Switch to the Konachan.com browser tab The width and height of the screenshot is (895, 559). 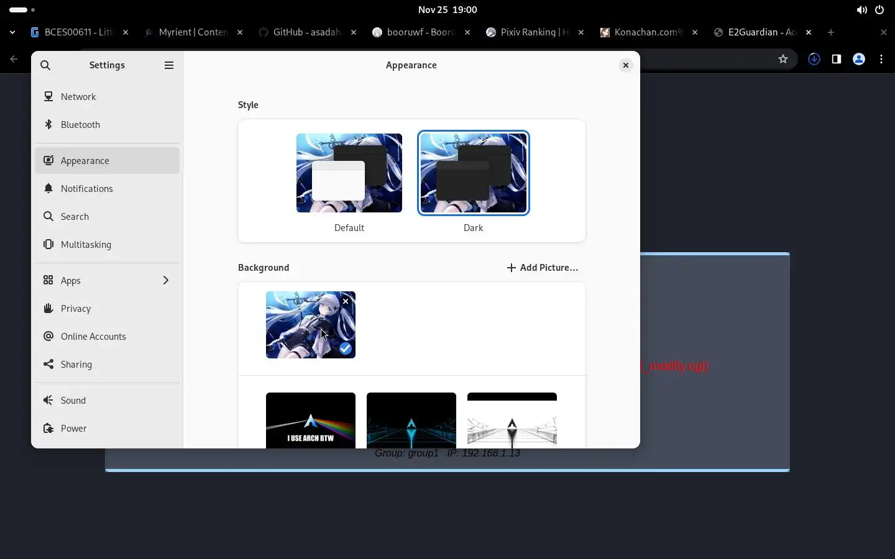point(648,32)
